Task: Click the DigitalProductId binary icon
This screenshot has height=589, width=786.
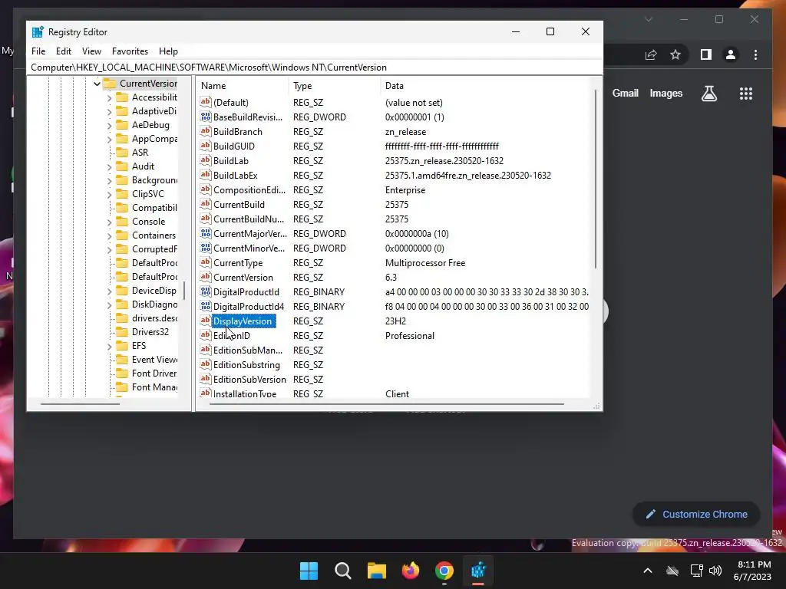Action: tap(206, 291)
